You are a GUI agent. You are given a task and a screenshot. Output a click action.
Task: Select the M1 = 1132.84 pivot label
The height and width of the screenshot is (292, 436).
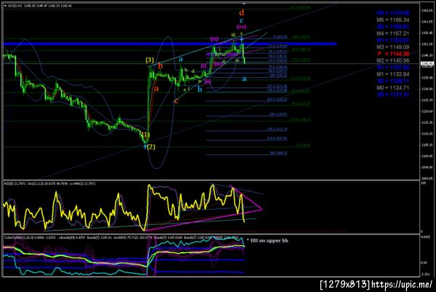pyautogui.click(x=393, y=74)
